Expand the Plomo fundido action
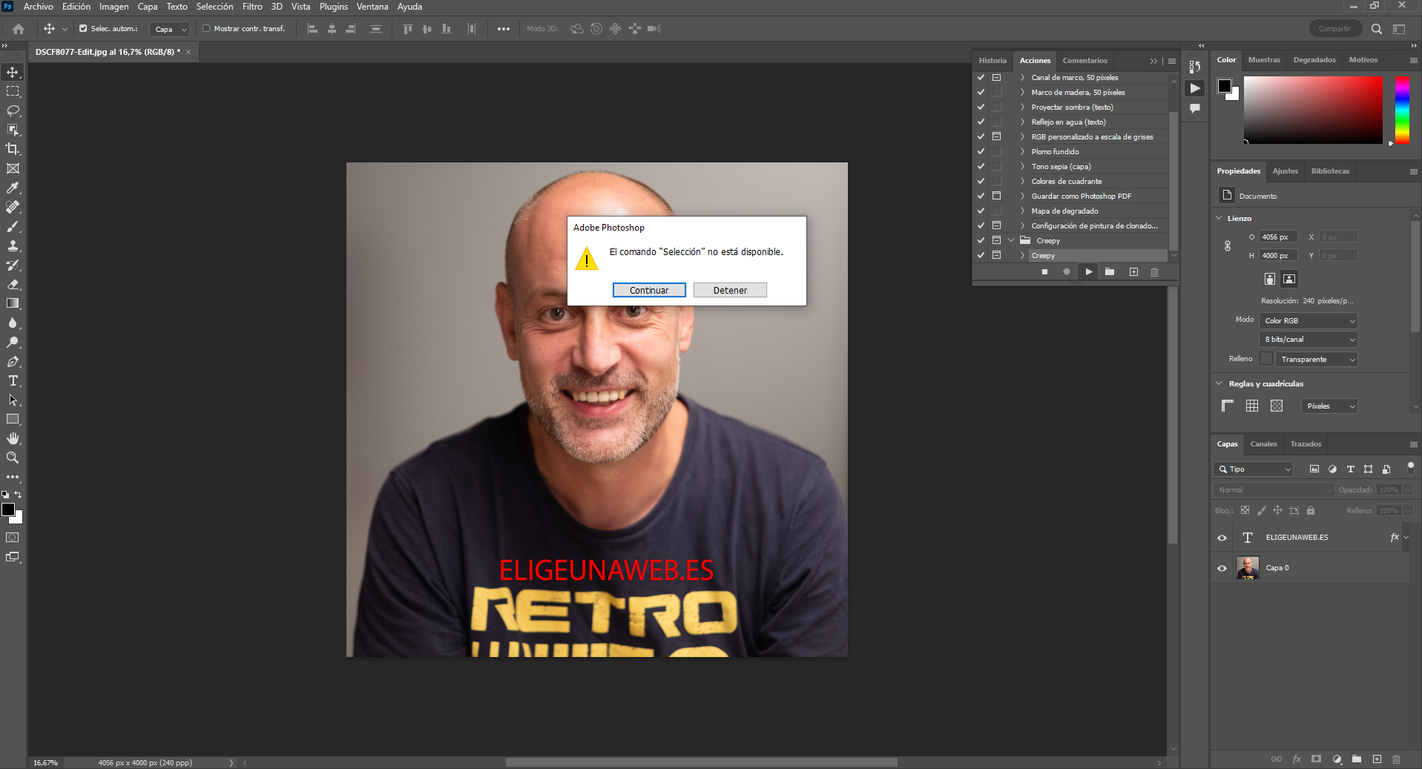The width and height of the screenshot is (1422, 769). (1022, 151)
